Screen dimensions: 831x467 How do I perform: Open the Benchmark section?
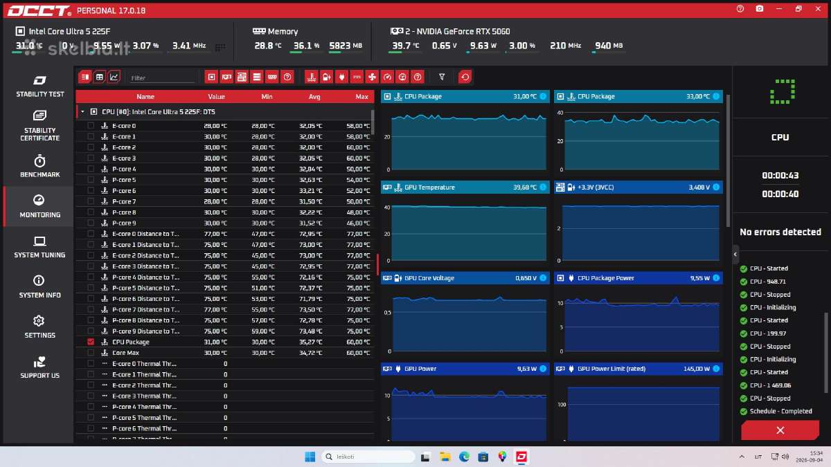click(39, 166)
